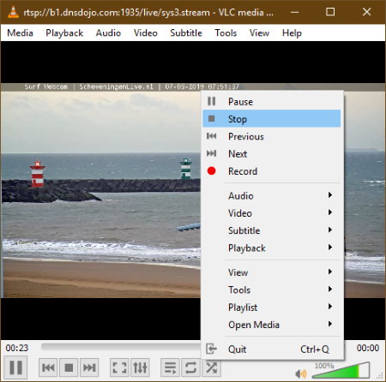This screenshot has width=386, height=382.
Task: Pause playback using bottom toolbar pause button
Action: tap(15, 367)
